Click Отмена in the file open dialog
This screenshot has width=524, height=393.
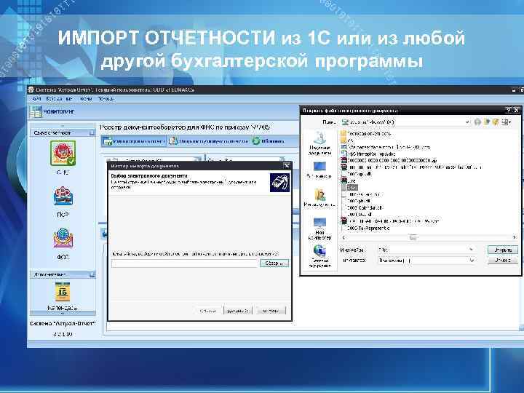(503, 260)
